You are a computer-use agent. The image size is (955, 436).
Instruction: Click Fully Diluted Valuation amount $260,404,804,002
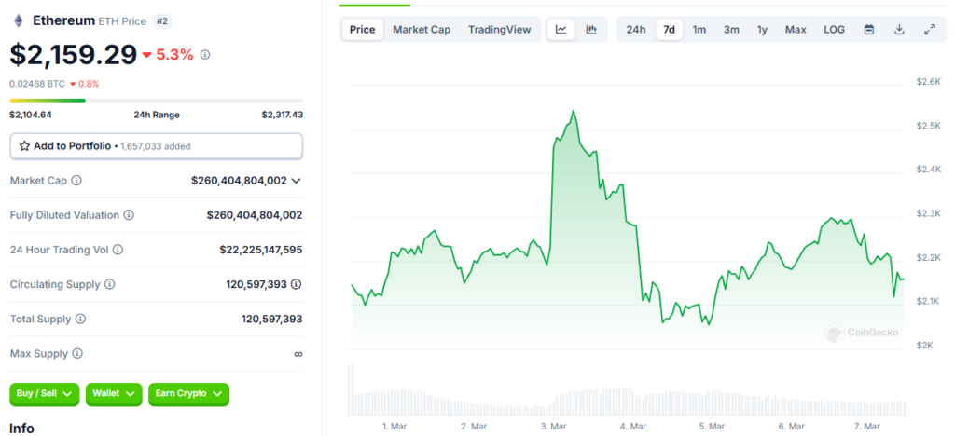255,215
